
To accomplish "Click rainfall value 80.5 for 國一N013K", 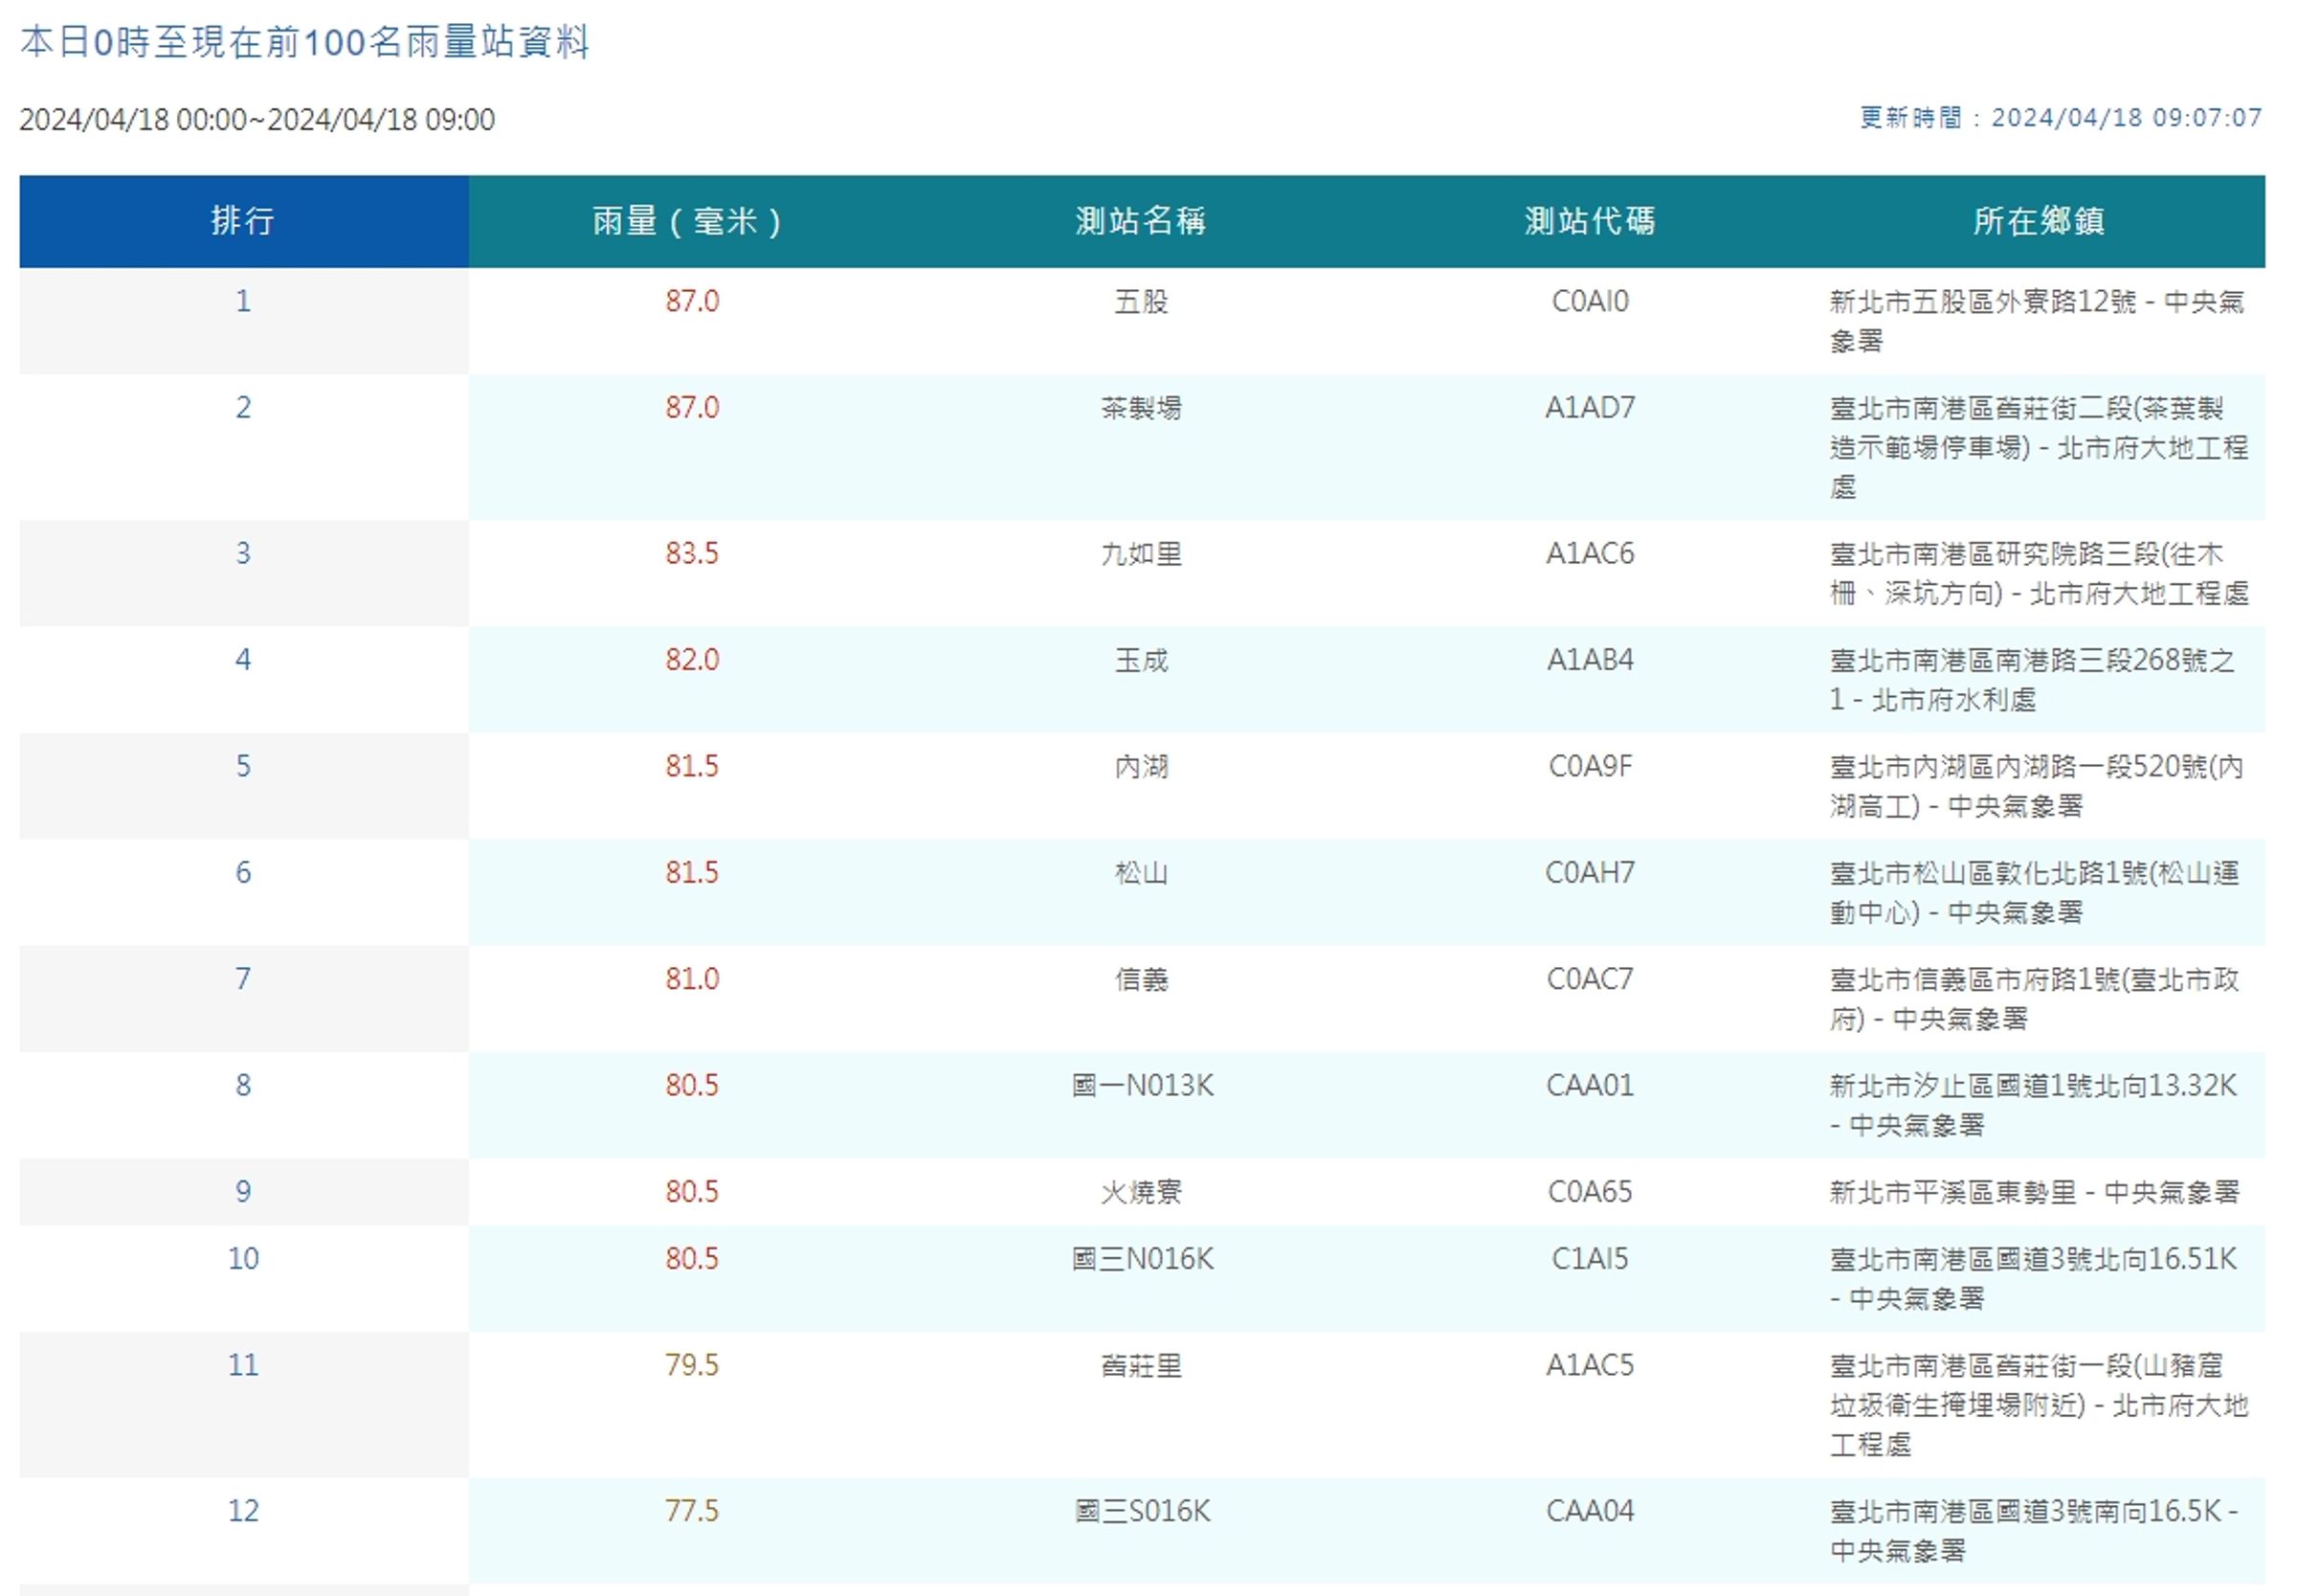I will (x=692, y=1086).
